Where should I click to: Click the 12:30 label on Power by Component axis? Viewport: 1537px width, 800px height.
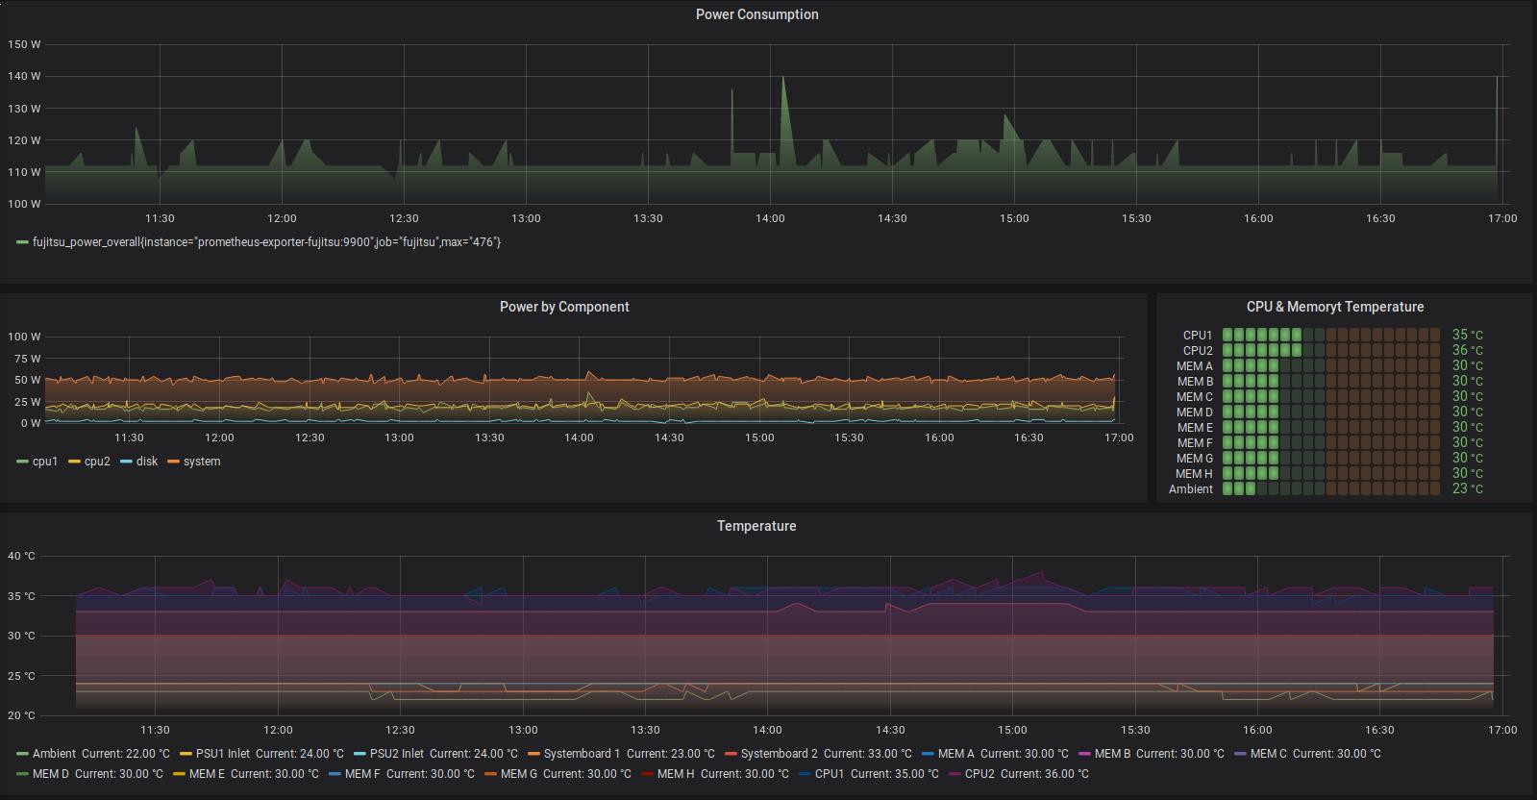[x=310, y=437]
